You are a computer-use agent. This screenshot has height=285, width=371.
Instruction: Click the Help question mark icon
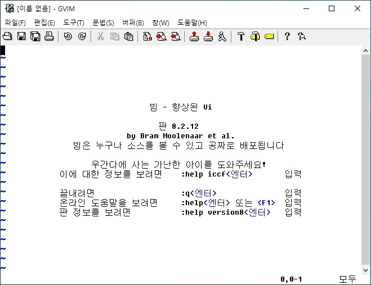point(287,37)
